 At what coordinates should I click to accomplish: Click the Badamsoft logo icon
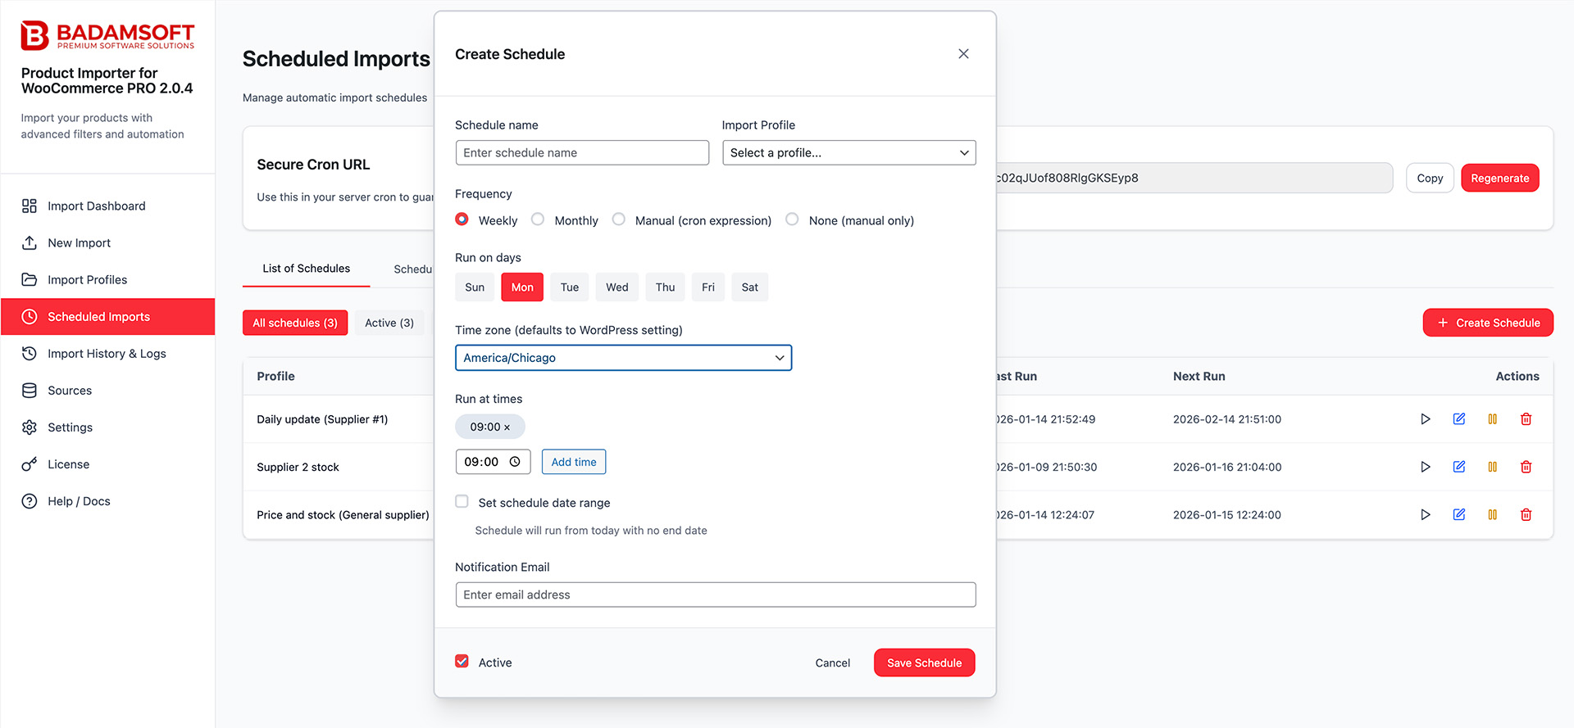pyautogui.click(x=34, y=35)
